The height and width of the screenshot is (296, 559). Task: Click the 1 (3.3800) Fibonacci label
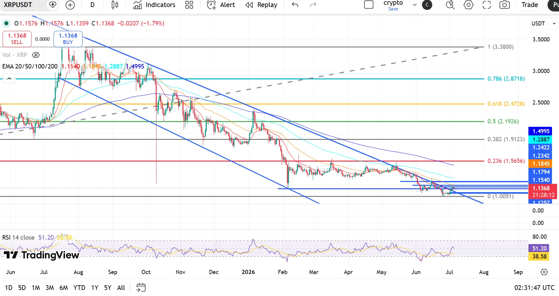[x=500, y=47]
